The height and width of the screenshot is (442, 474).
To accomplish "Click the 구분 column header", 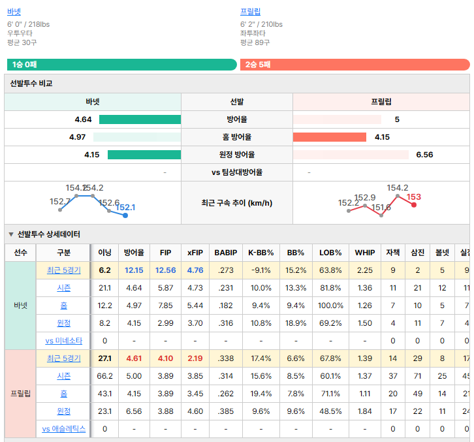I will point(63,253).
